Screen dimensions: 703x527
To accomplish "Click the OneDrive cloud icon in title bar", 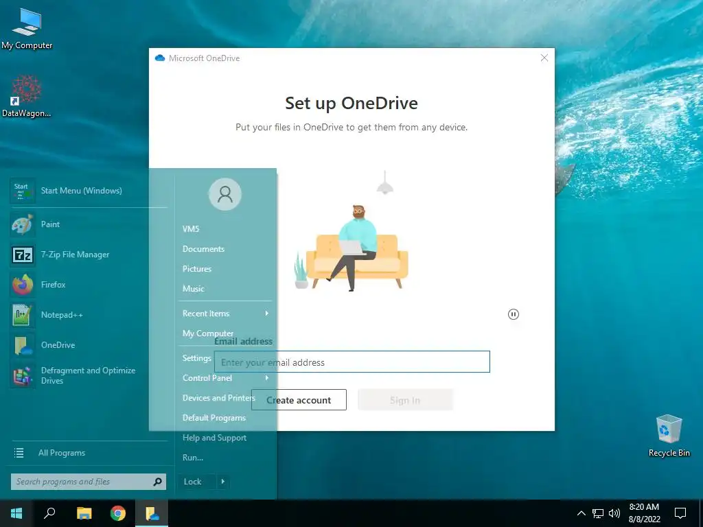I will point(159,58).
